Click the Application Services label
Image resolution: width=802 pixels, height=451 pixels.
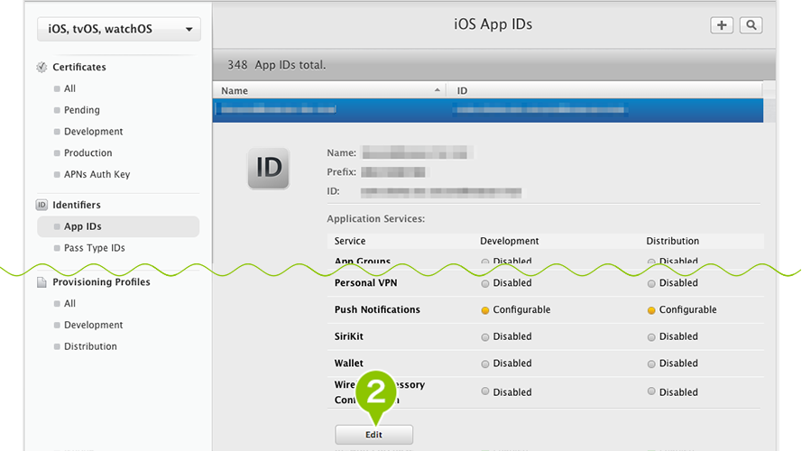tap(376, 219)
